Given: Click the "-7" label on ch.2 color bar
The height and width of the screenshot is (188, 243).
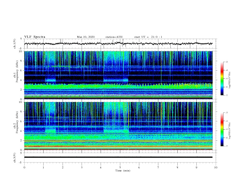Looking at the screenshot, I should [226, 146].
